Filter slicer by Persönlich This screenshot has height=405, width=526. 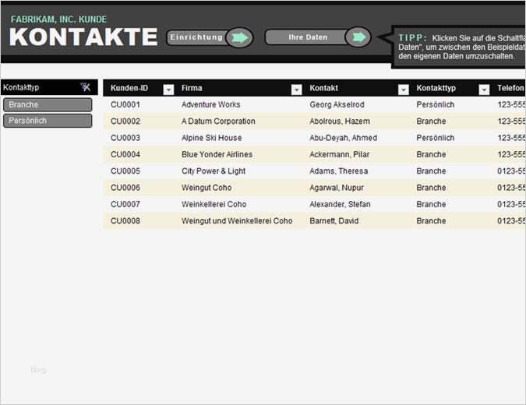tap(48, 121)
